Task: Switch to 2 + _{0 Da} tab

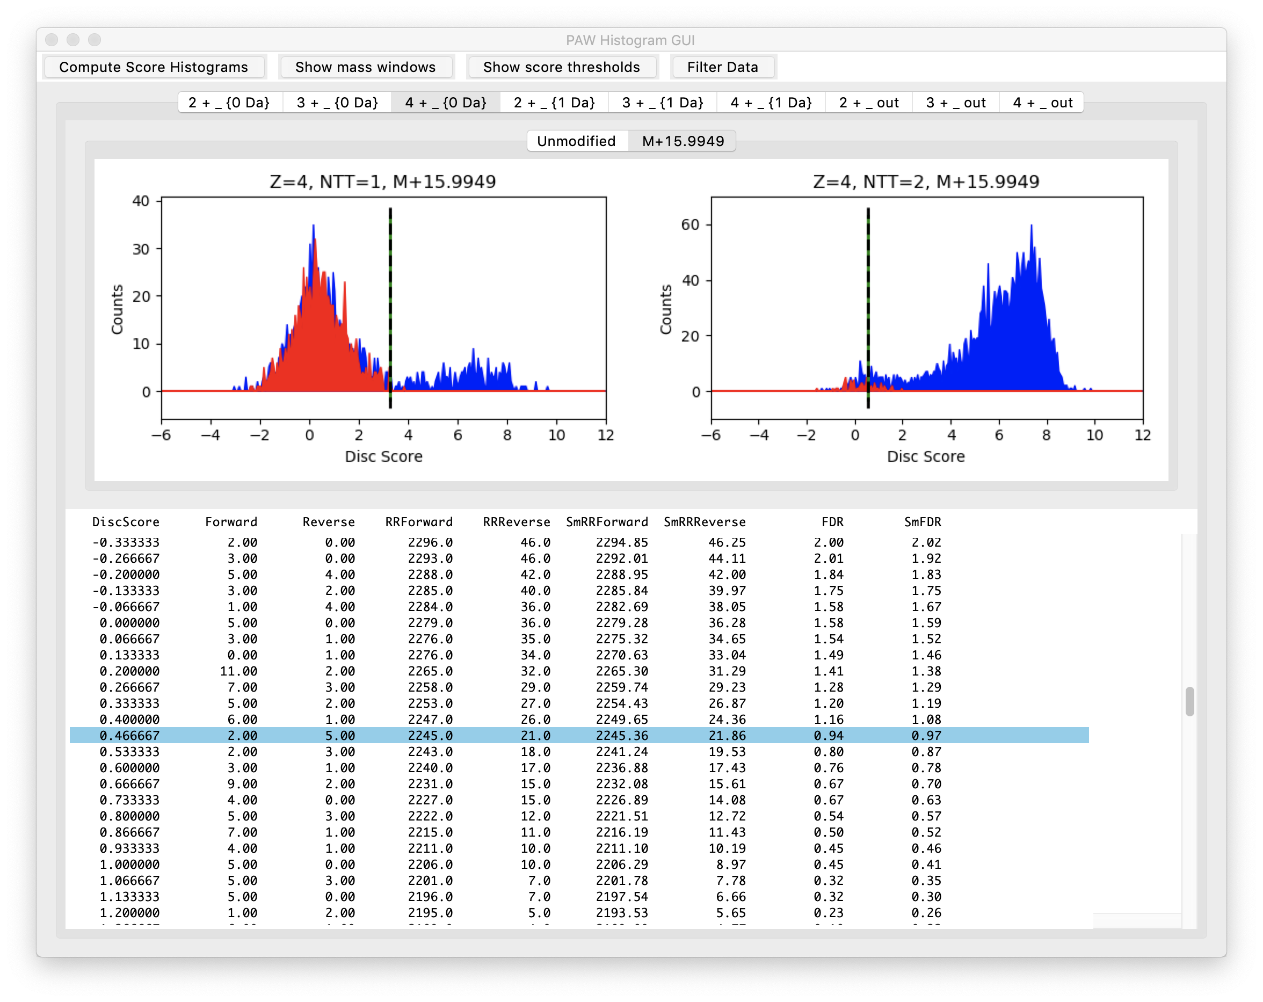Action: [x=229, y=103]
